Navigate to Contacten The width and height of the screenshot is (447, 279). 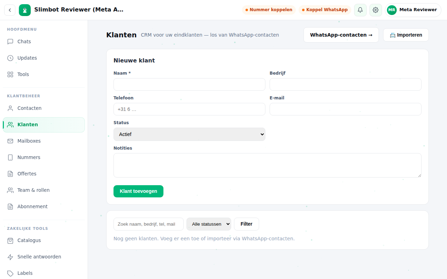44,108
